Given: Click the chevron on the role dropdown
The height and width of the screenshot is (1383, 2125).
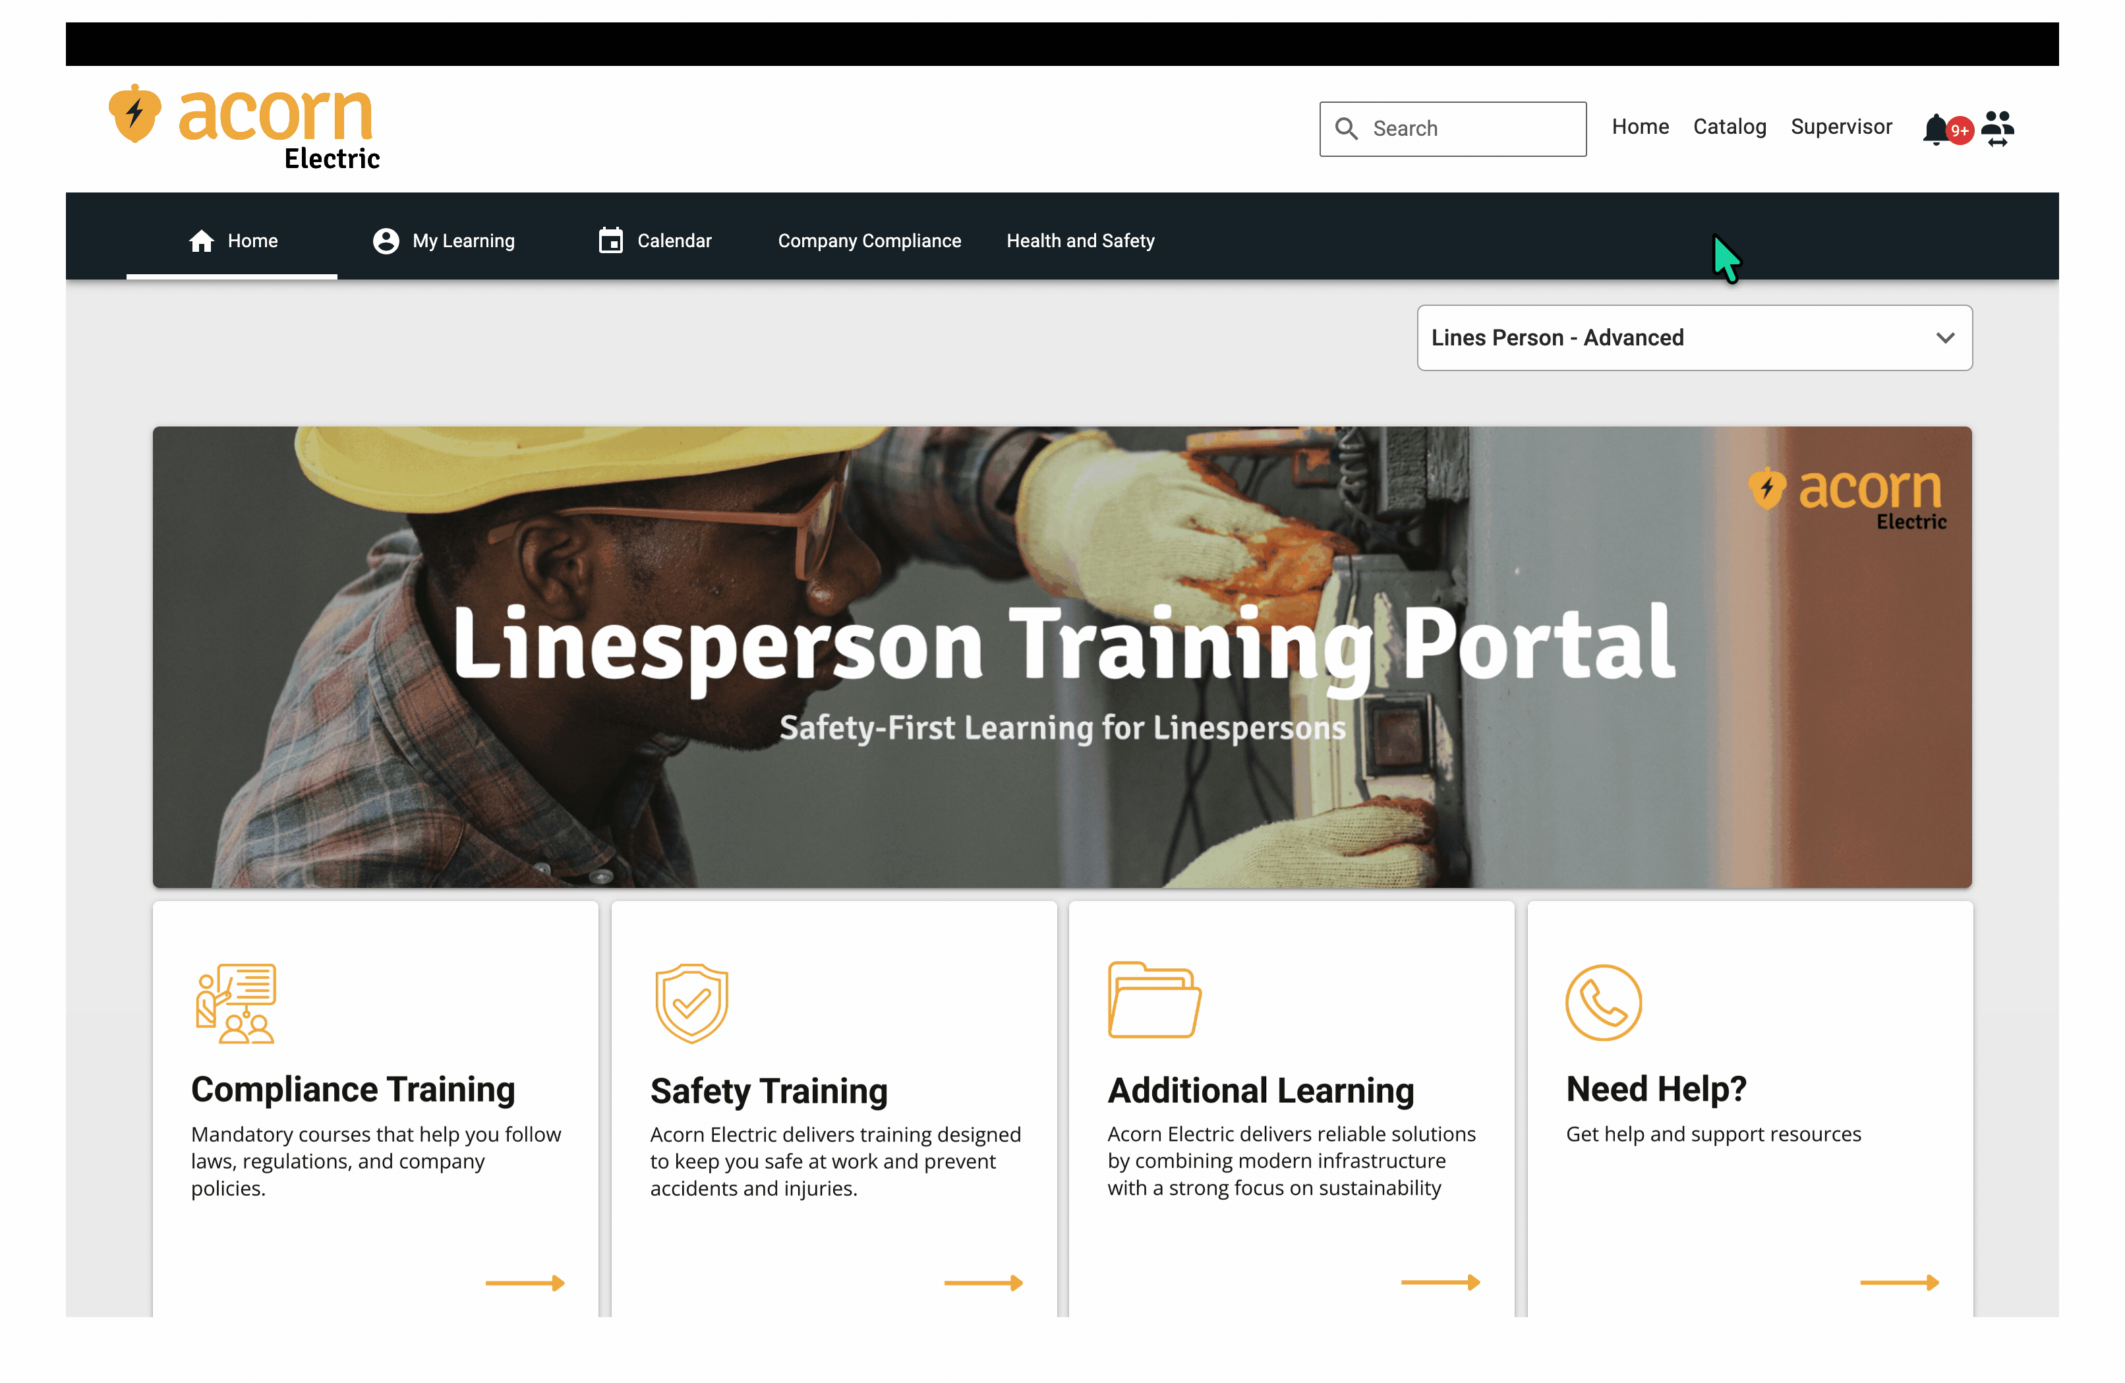Looking at the screenshot, I should [x=1944, y=338].
